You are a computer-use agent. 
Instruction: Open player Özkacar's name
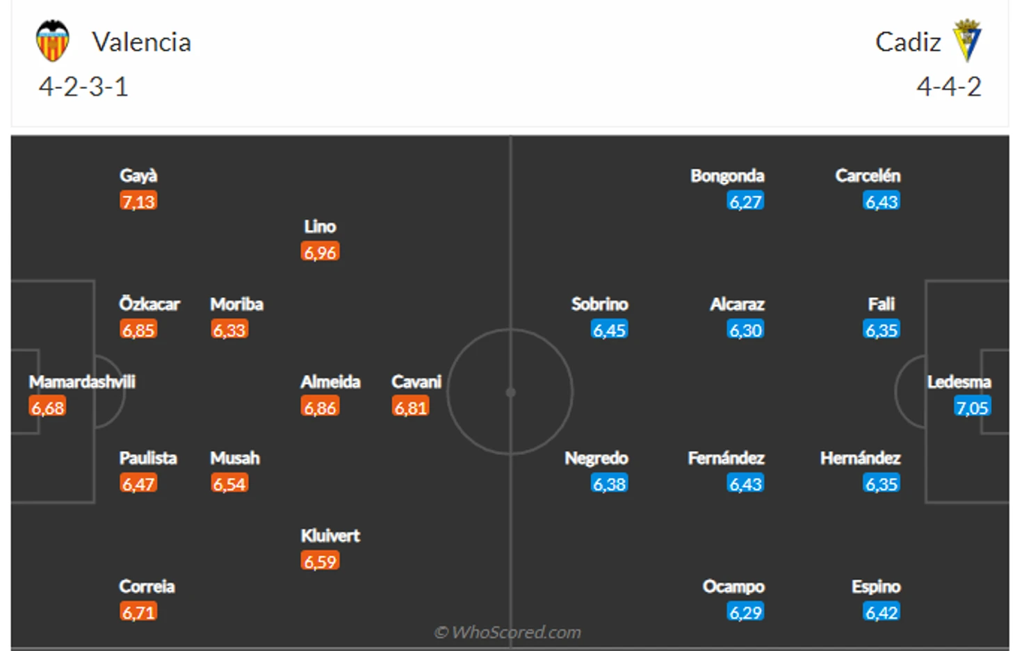click(x=149, y=304)
